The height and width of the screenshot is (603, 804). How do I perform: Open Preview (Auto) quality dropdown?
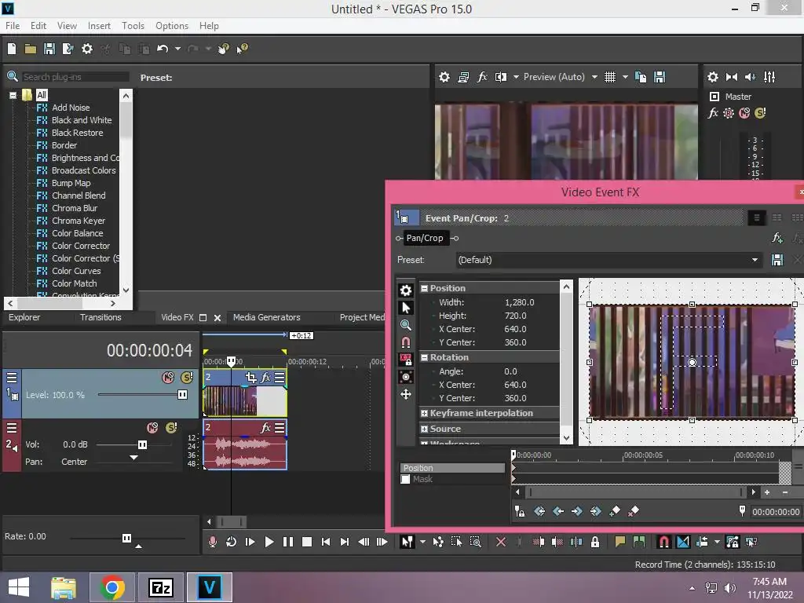(594, 77)
